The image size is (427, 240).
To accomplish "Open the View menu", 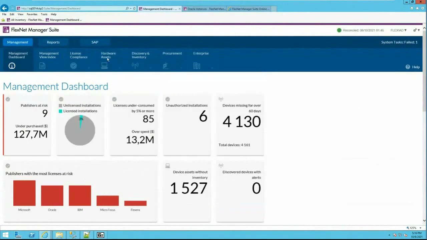I will coord(20,14).
